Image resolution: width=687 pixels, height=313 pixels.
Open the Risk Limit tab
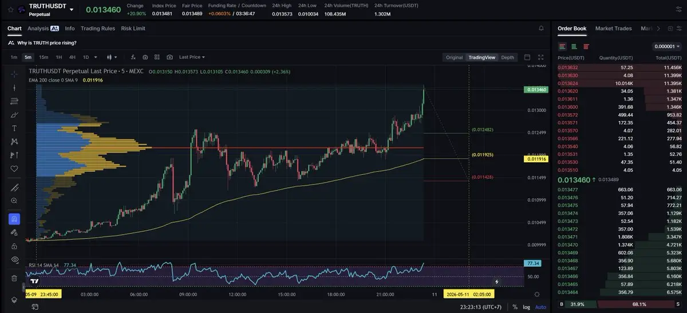click(133, 28)
